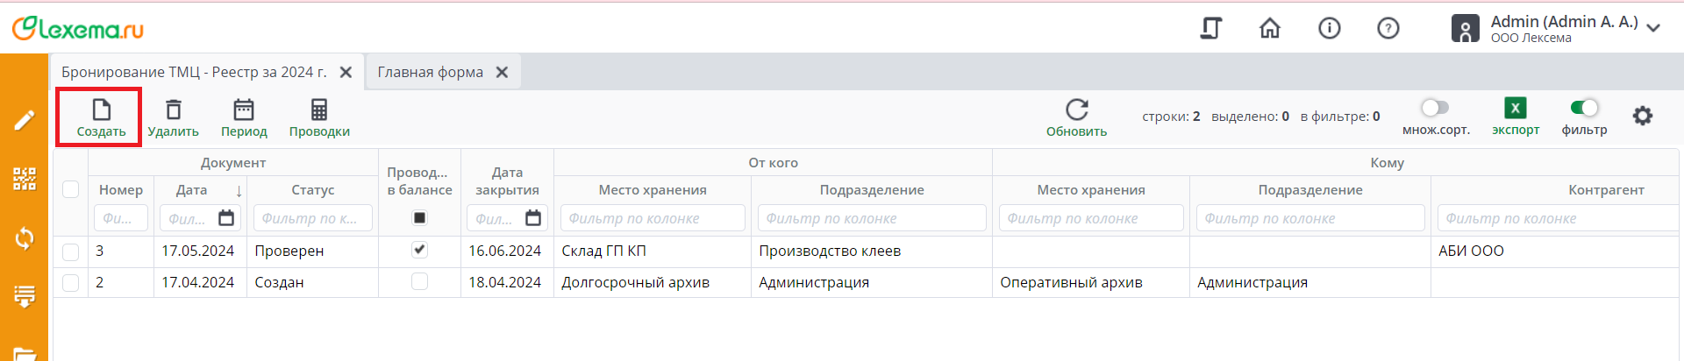1684x361 pixels.
Task: Click the Удалить trash icon
Action: coord(174,110)
